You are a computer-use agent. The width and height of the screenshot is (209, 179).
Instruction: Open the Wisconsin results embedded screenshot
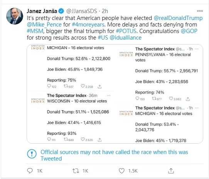71,118
